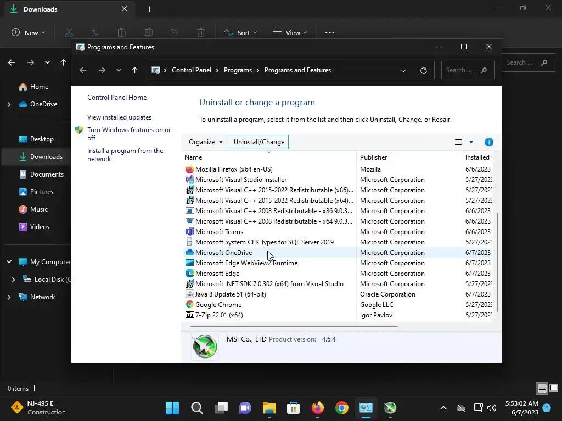
Task: Go back in Programs and Features window
Action: [x=83, y=71]
